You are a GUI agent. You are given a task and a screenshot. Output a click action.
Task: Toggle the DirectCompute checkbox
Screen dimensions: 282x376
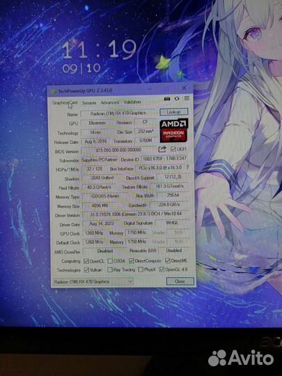tap(131, 260)
